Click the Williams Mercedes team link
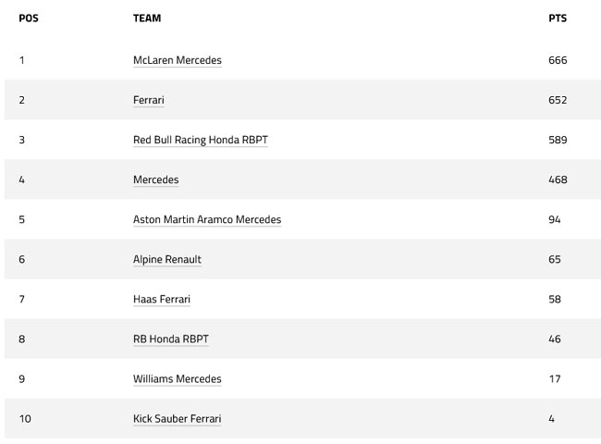This screenshot has height=444, width=601. 178,379
